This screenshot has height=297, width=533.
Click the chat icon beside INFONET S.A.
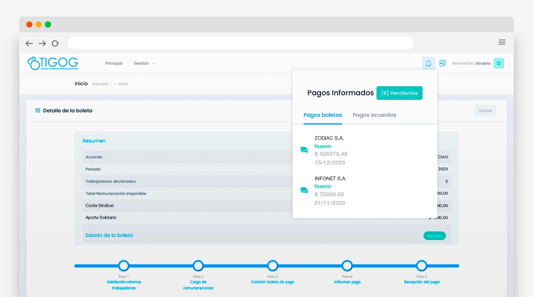click(304, 191)
